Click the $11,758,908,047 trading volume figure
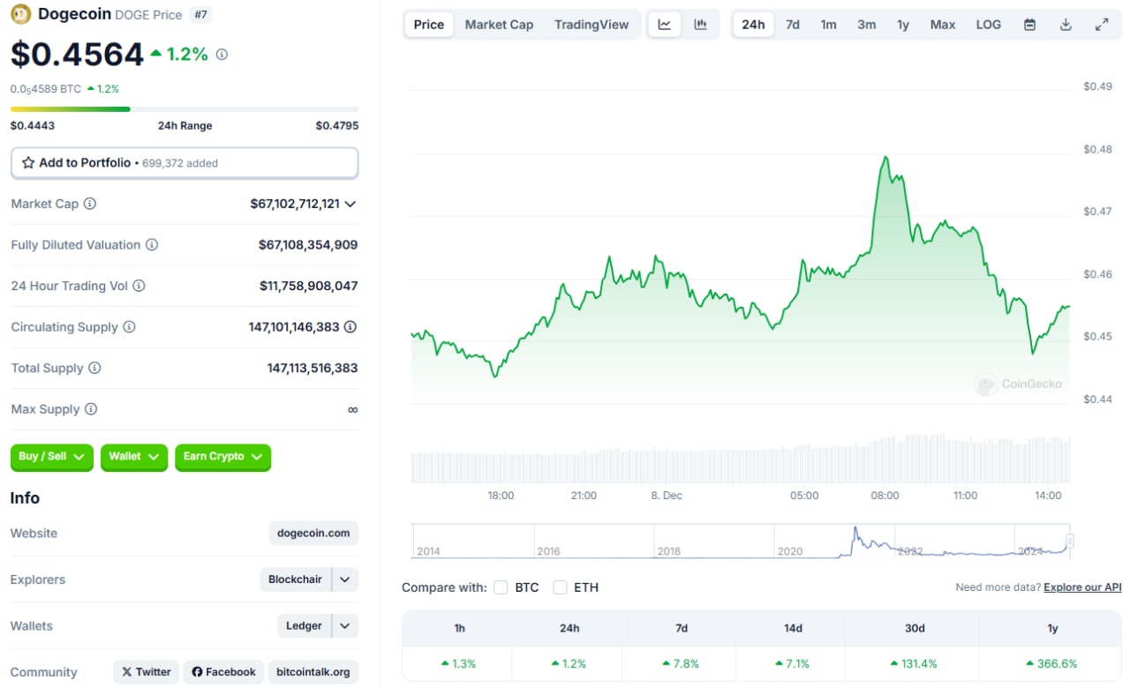This screenshot has height=687, width=1130. (x=309, y=286)
